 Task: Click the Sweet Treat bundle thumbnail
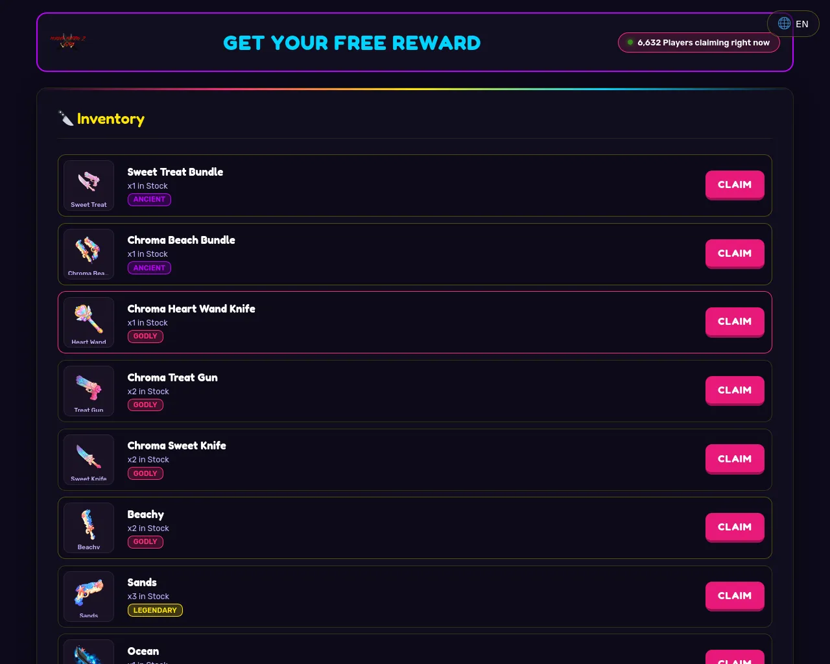(x=89, y=185)
